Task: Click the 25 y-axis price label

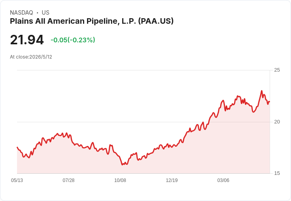Action: [277, 70]
